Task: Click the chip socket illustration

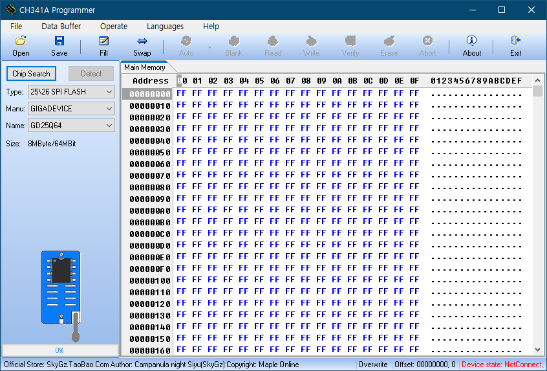Action: click(61, 295)
